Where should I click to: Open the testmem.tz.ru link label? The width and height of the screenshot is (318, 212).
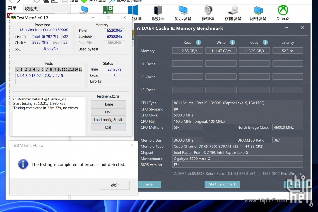click(x=108, y=96)
